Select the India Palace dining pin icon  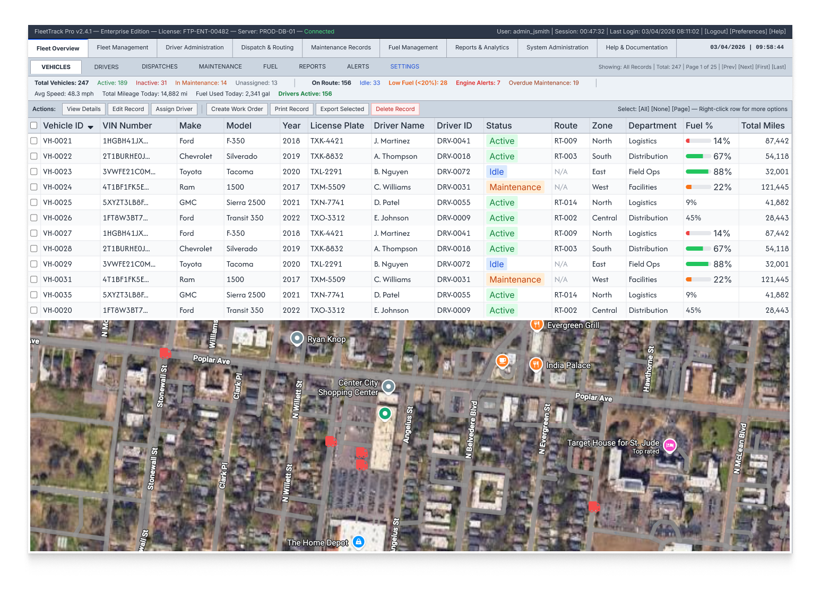click(535, 365)
